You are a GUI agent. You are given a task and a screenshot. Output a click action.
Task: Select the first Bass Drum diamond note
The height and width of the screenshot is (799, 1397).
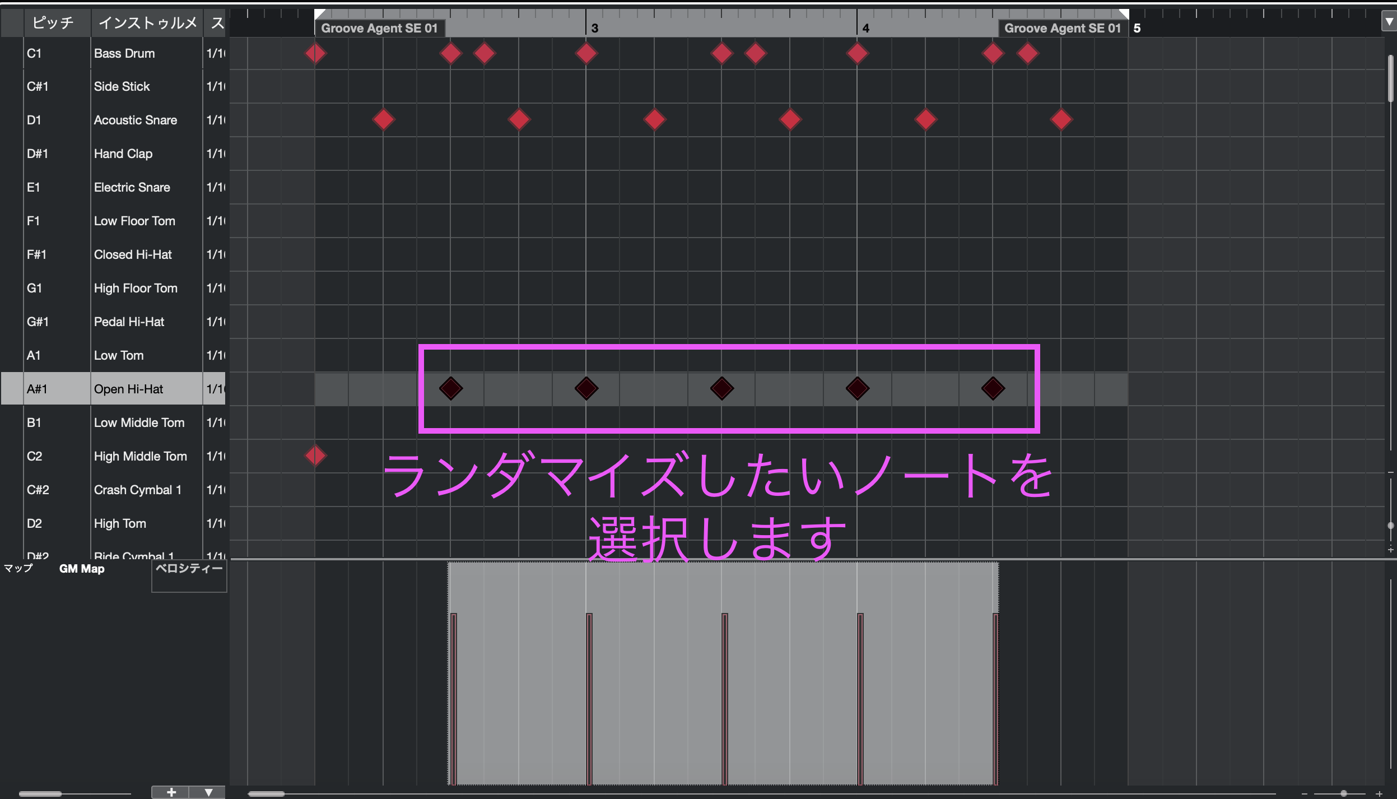[315, 53]
